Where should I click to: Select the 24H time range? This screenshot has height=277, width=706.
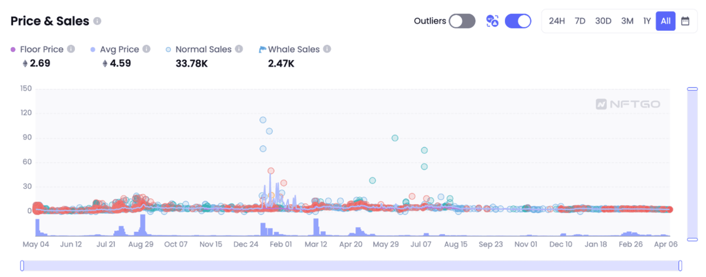click(557, 21)
